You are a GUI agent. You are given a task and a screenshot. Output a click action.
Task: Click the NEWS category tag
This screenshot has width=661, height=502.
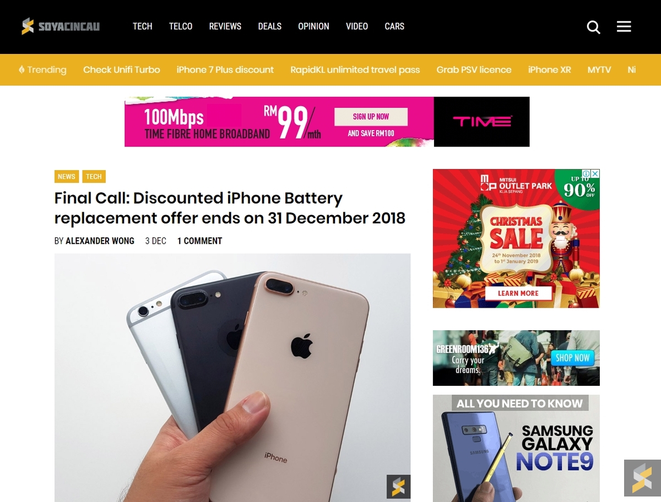click(67, 177)
